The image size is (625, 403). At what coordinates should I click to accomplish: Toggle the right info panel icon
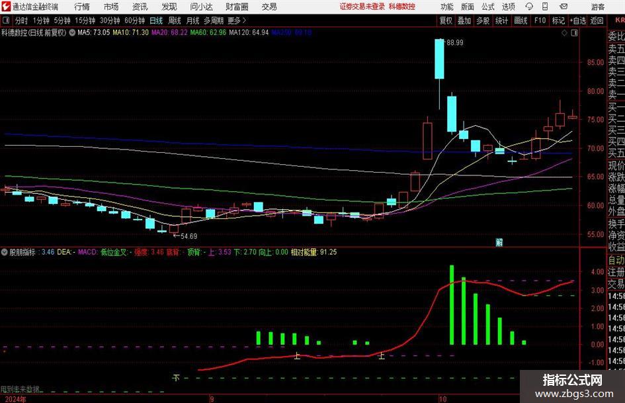[x=574, y=33]
